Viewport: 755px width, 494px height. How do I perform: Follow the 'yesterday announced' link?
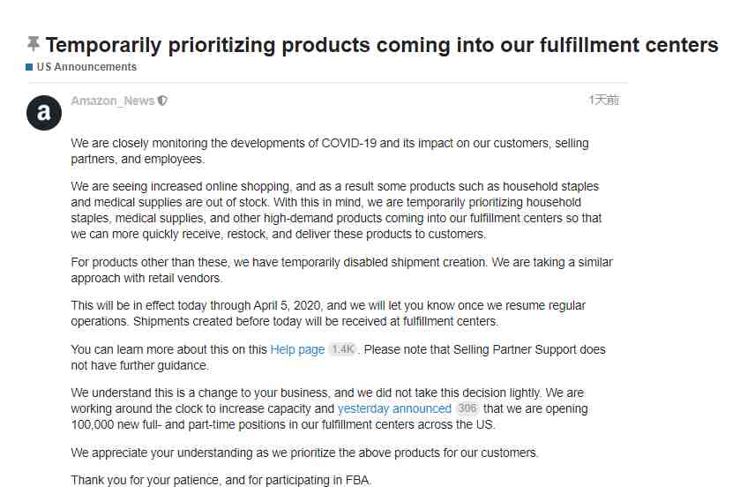[x=394, y=408]
